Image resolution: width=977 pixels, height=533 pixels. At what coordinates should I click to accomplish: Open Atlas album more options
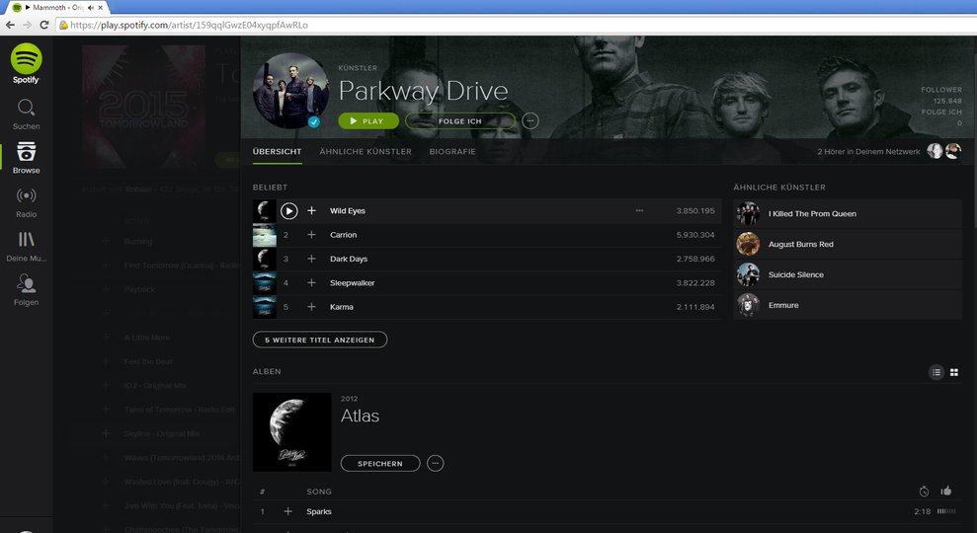click(x=435, y=463)
